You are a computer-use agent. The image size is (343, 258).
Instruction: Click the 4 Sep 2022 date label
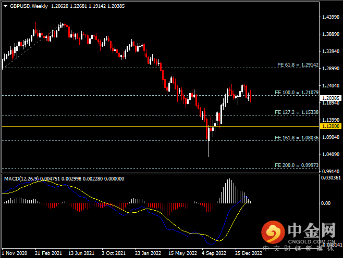[214, 253]
